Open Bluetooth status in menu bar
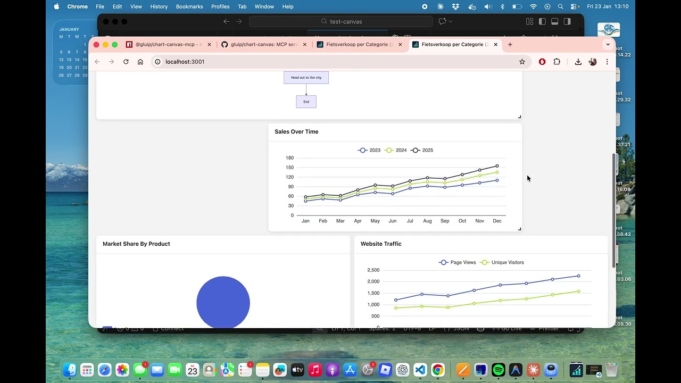 click(502, 6)
